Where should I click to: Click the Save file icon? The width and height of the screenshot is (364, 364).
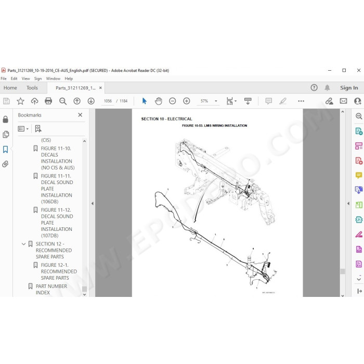(x=6, y=101)
